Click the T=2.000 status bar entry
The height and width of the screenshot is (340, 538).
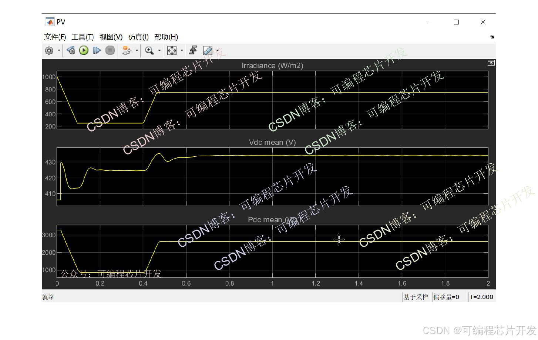tap(481, 297)
